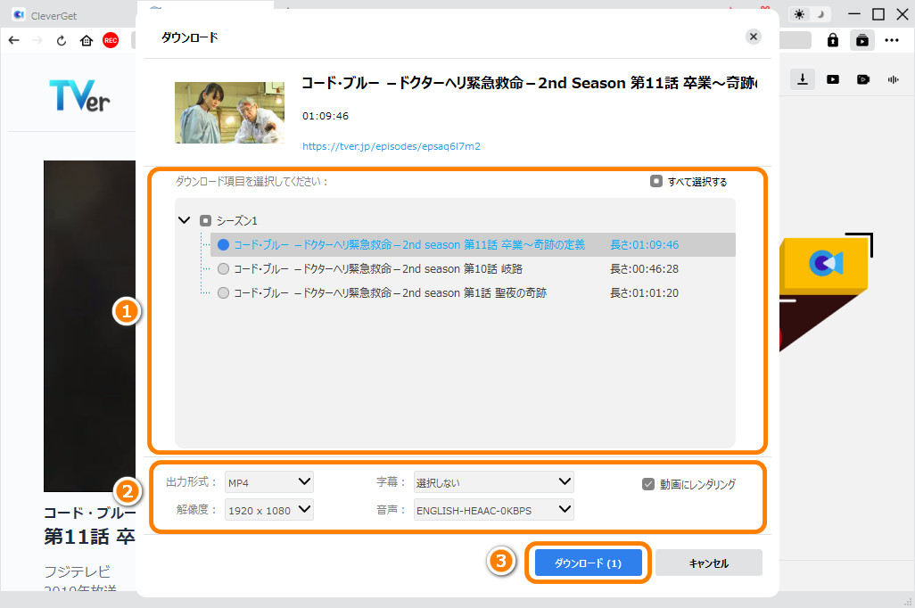The width and height of the screenshot is (915, 608).
Task: Open the three-dot more options menu
Action: (x=893, y=40)
